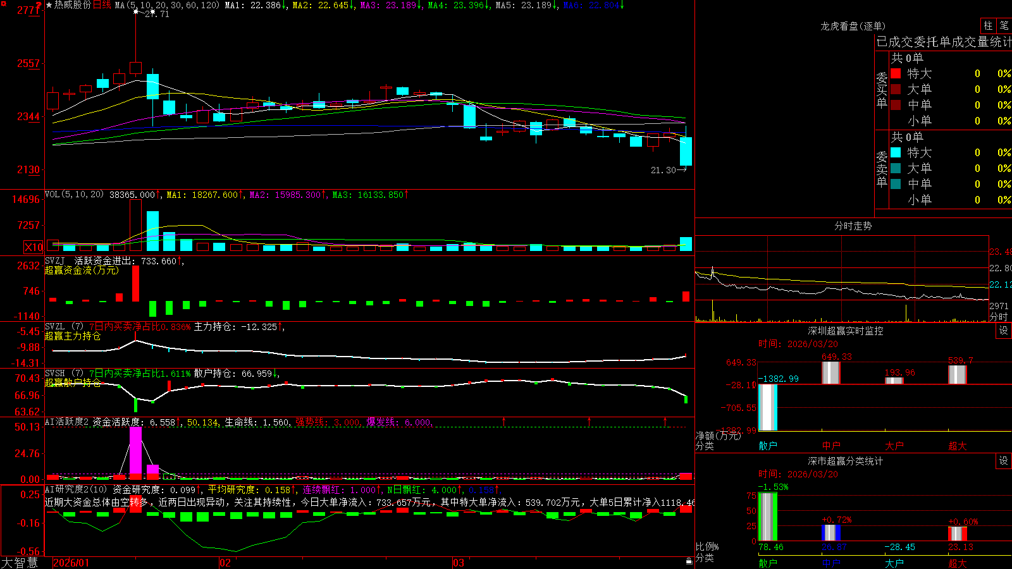Click the 主力持仓: -12.325 value

click(236, 327)
